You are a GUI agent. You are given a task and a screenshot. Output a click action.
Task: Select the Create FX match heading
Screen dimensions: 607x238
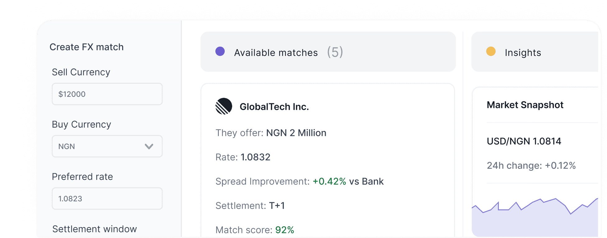click(86, 47)
